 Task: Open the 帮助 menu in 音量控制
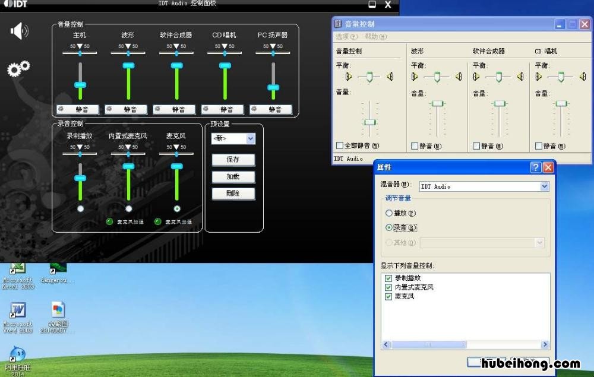376,36
